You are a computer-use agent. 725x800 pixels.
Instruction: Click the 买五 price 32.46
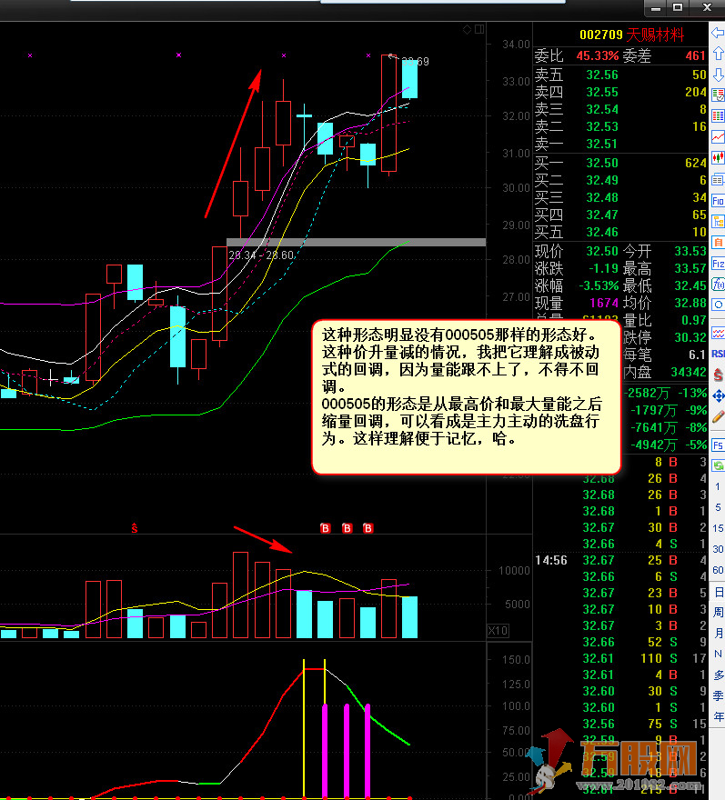pyautogui.click(x=602, y=233)
